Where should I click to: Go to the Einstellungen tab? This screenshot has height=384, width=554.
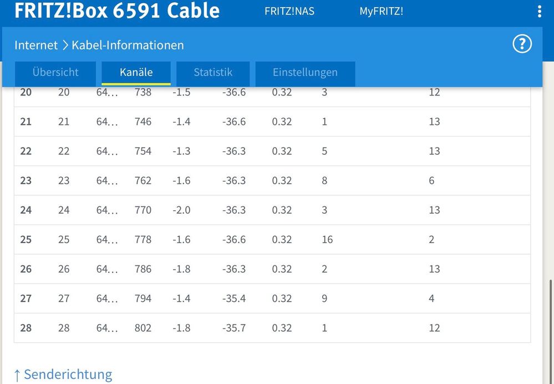[x=305, y=73]
